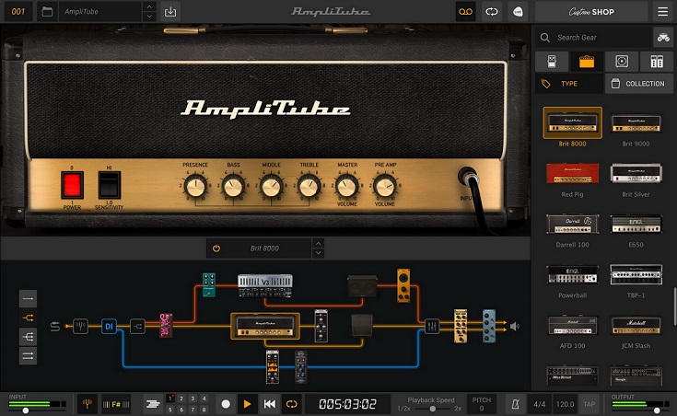Select the teal pedal in upper chain

[209, 284]
